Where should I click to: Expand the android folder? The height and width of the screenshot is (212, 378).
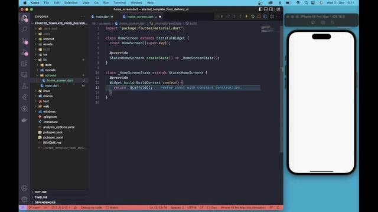tap(59, 39)
